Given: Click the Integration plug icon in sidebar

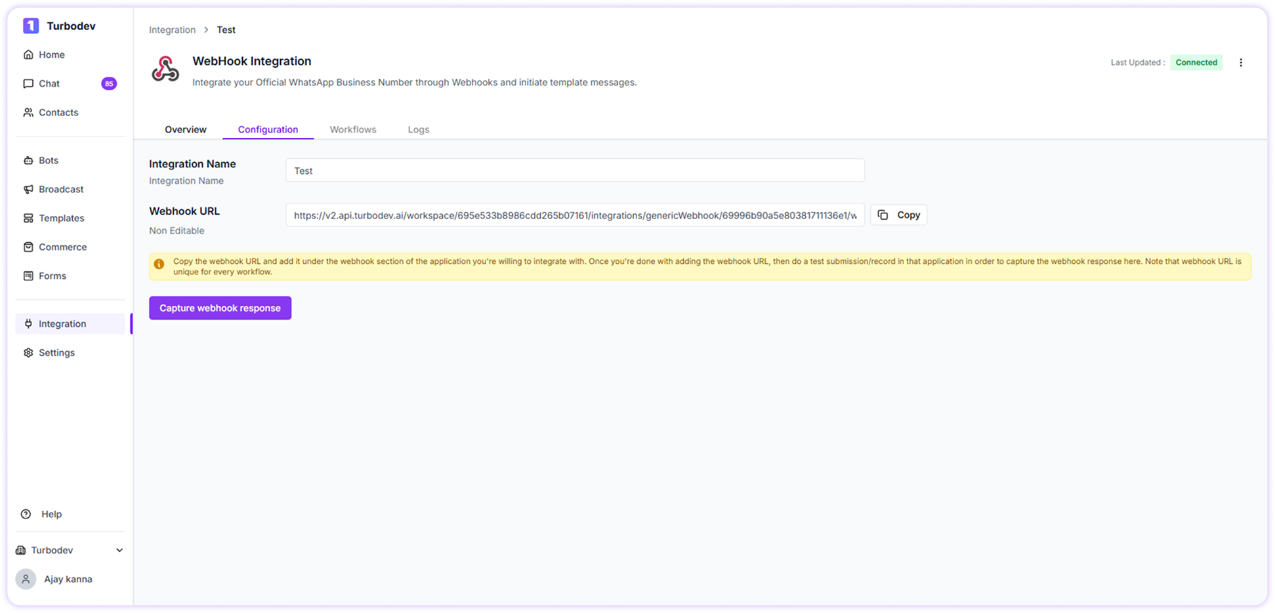Looking at the screenshot, I should click(x=28, y=324).
